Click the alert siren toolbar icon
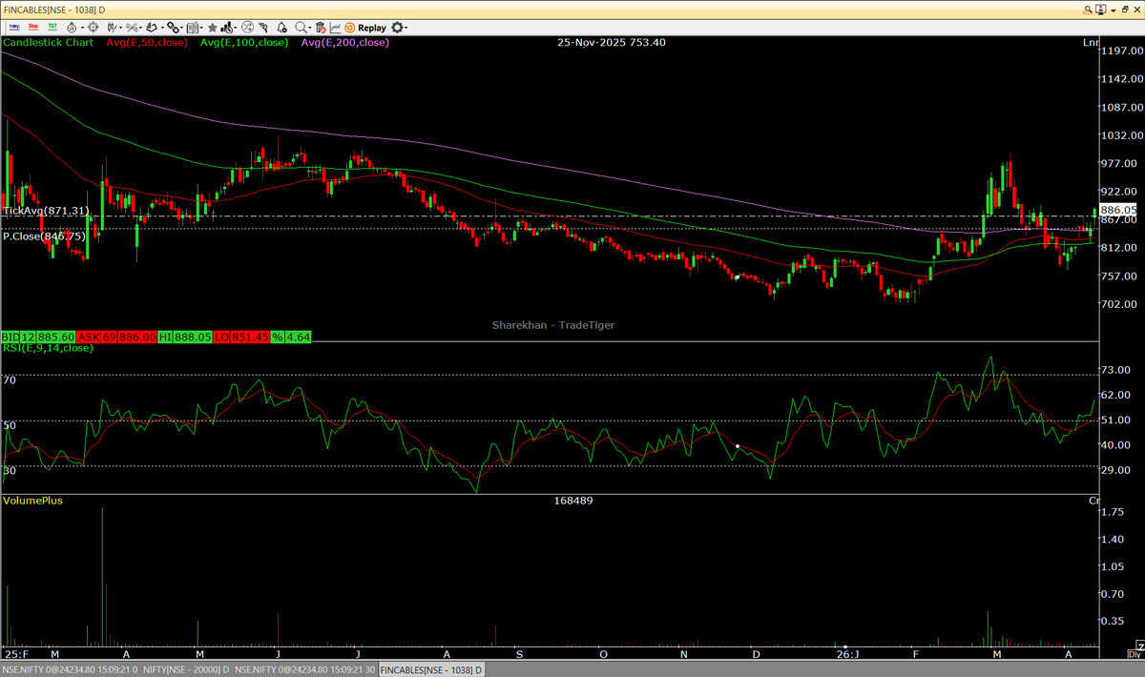Screen dimensions: 1145x677 (x=72, y=28)
